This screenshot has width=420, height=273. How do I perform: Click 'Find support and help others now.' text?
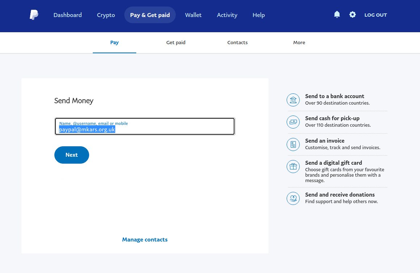point(341,202)
